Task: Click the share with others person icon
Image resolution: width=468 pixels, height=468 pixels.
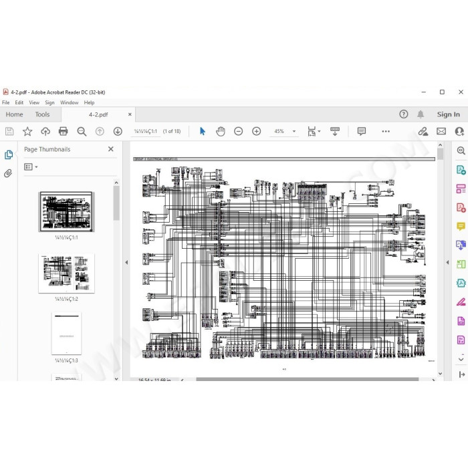Action: 459,131
